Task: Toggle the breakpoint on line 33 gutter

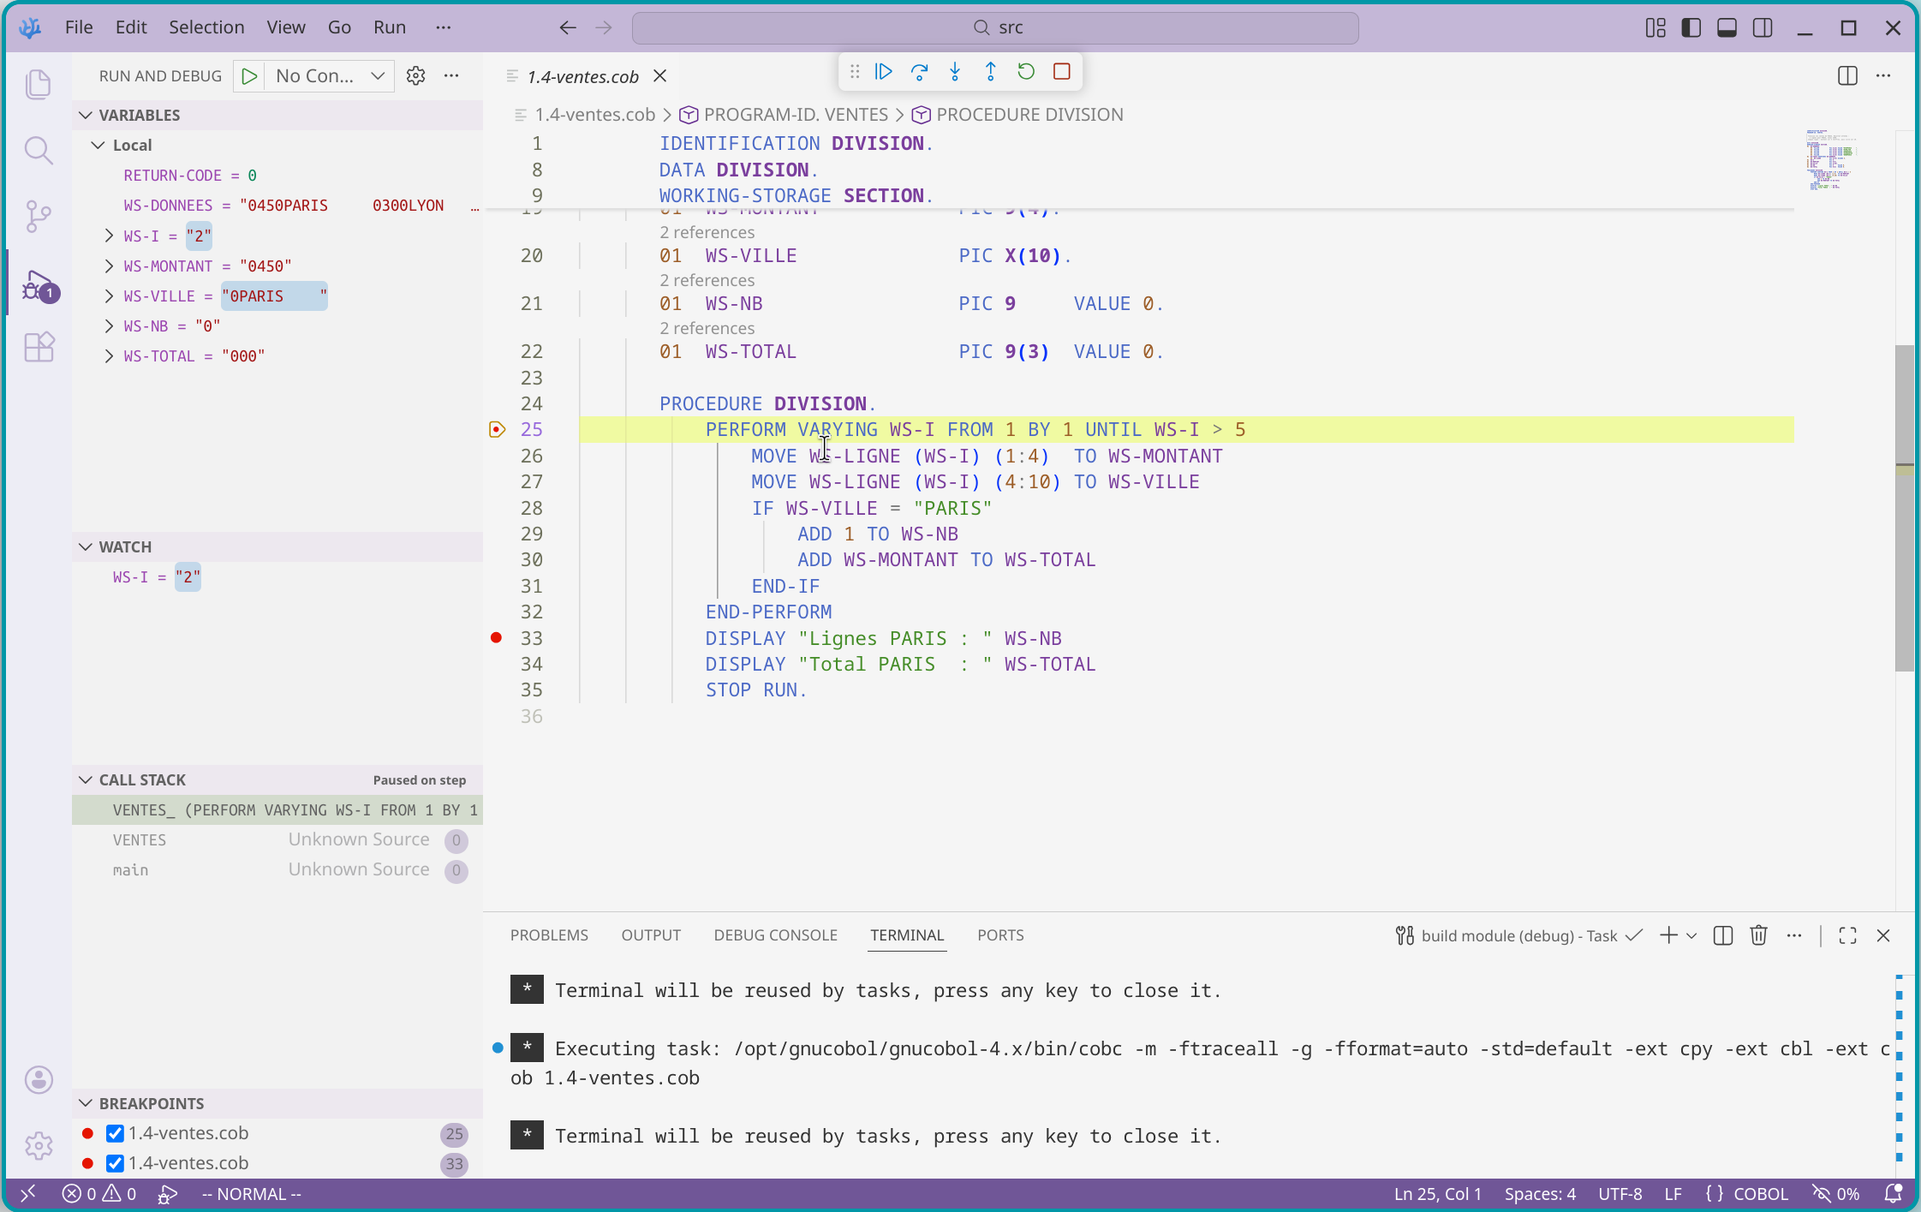Action: [497, 638]
